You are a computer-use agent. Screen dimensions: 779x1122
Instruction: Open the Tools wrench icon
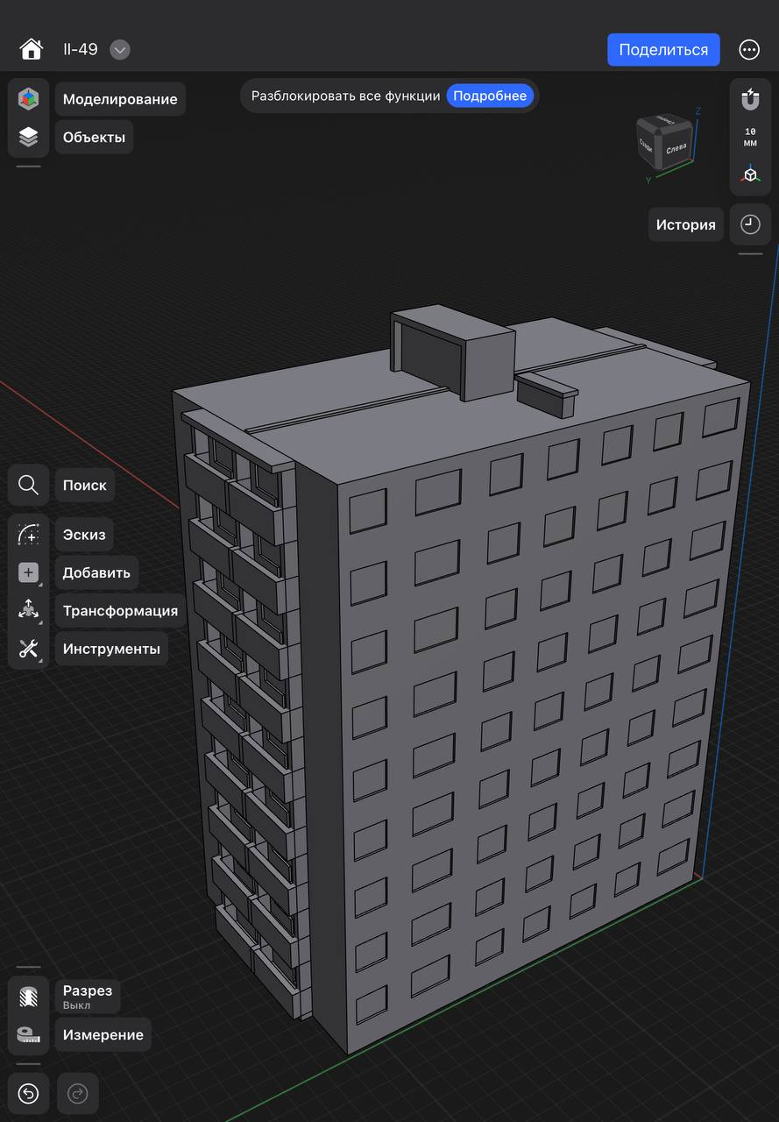[x=28, y=649]
